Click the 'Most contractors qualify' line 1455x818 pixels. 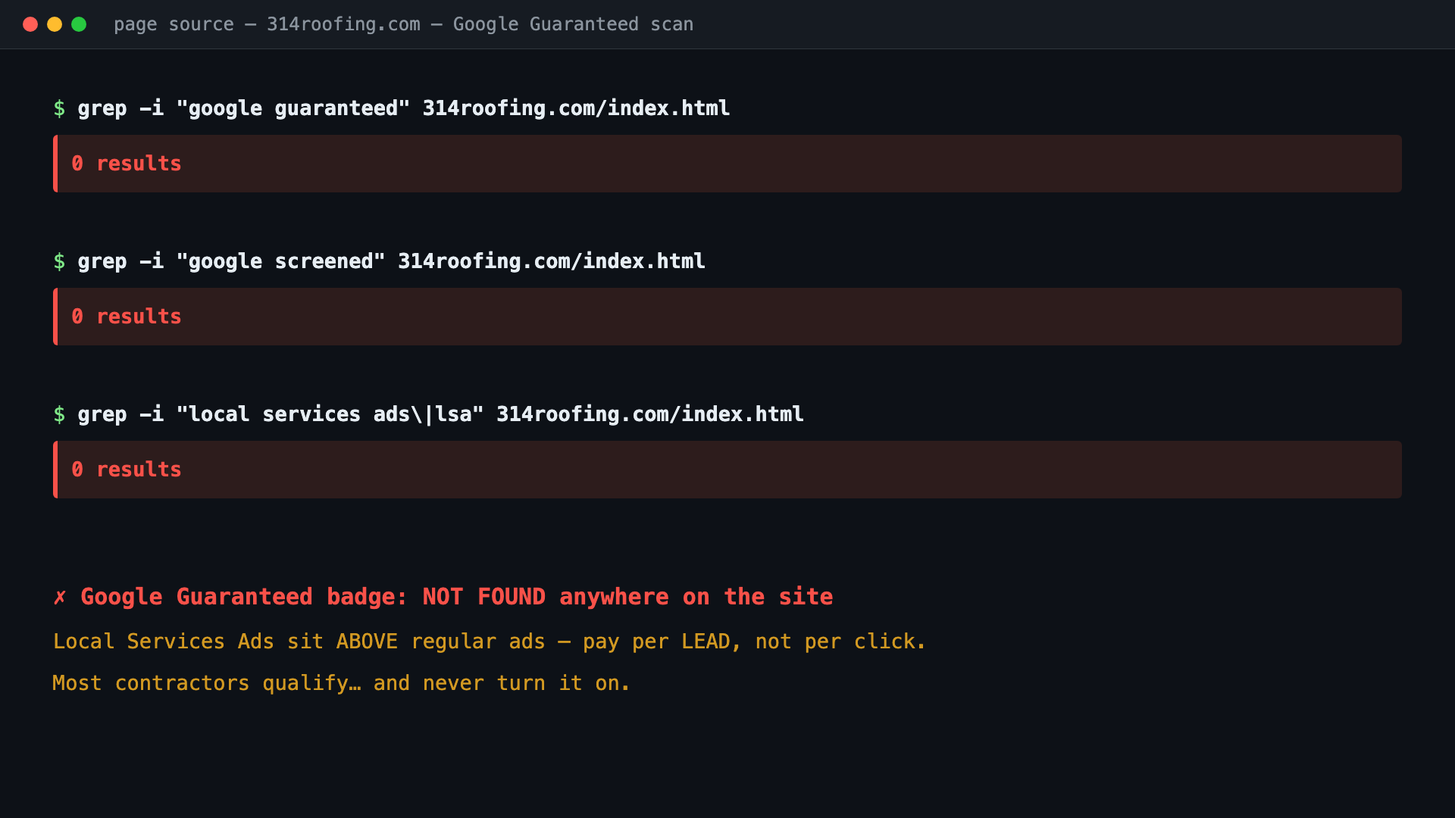coord(341,683)
